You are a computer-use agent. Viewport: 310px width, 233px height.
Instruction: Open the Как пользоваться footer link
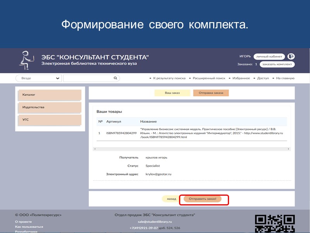tap(29, 227)
